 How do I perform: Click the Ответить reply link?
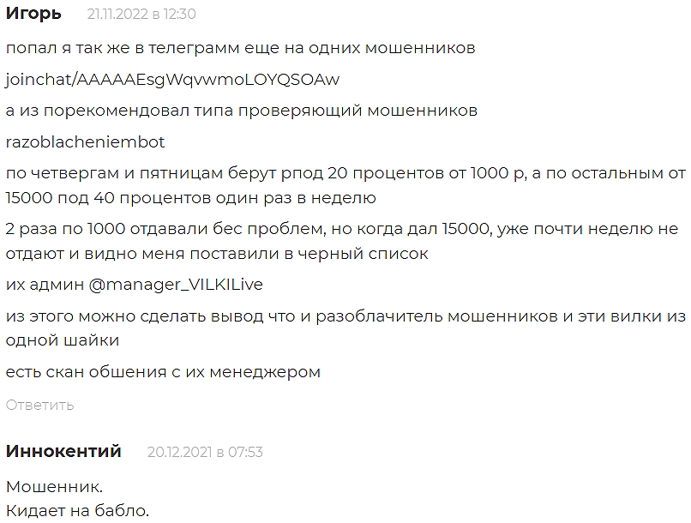[39, 405]
